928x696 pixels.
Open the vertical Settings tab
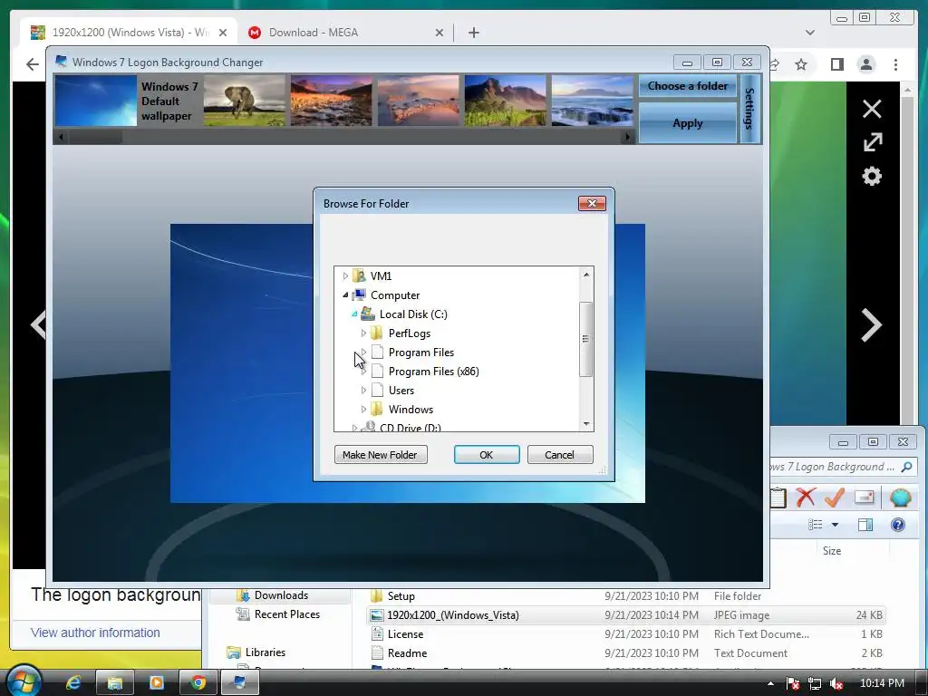coord(749,109)
